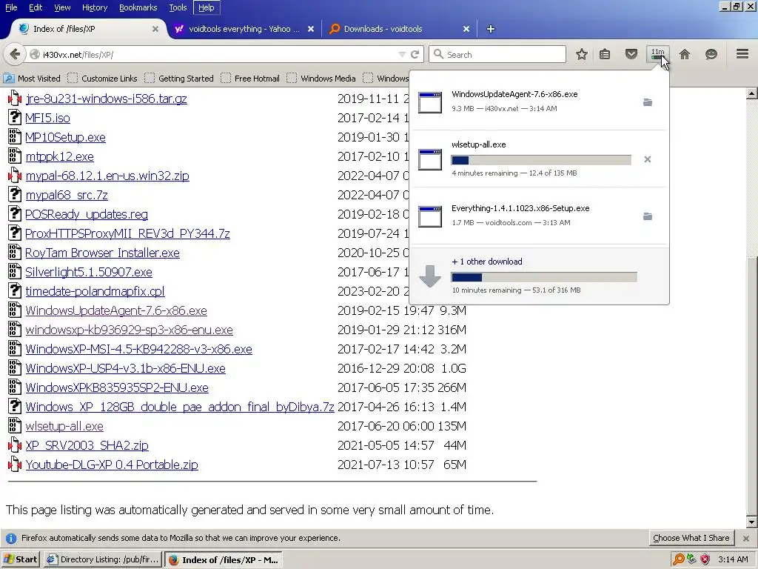Click the red shield security tray icon
Viewport: 758px width, 569px height.
click(x=705, y=559)
